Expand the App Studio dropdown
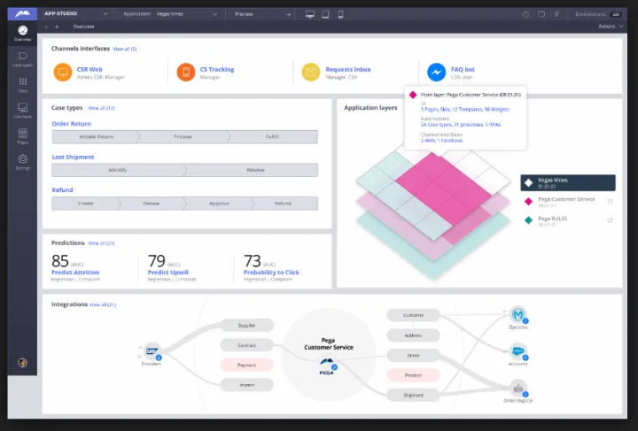Viewport: 638px width, 431px height. (105, 14)
